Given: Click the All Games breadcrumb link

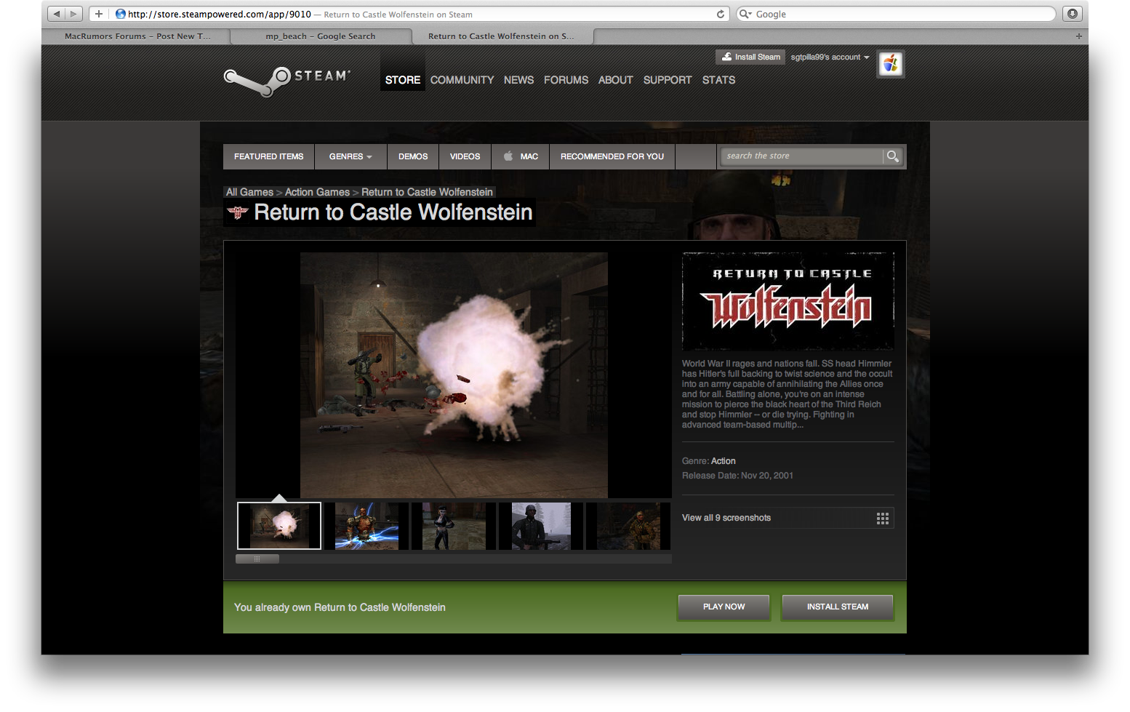Looking at the screenshot, I should click(249, 192).
